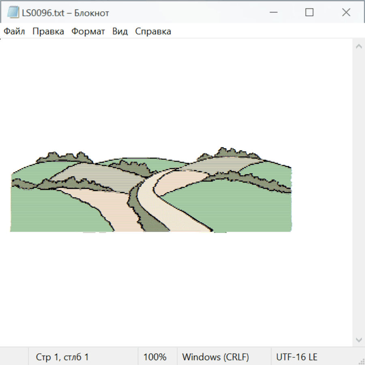Click the empty leftmost cell of the status bar

tap(14, 357)
